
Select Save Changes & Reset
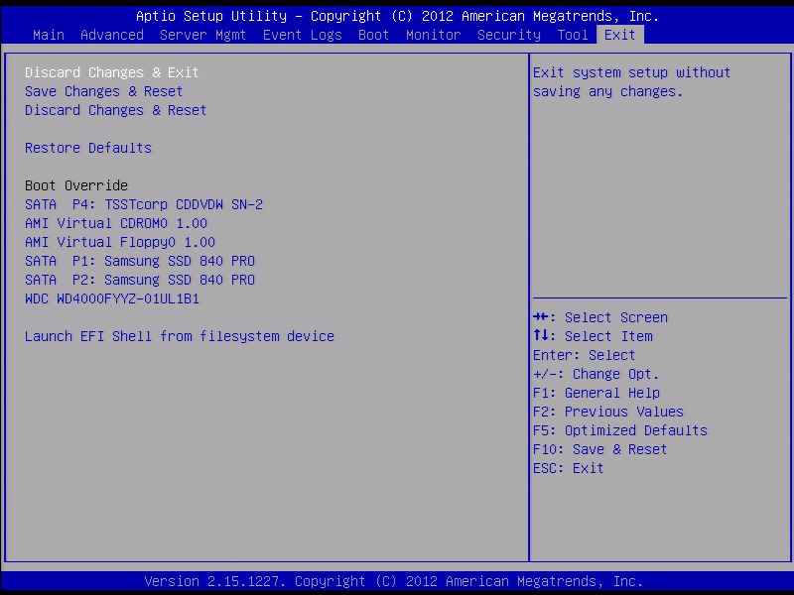coord(104,91)
